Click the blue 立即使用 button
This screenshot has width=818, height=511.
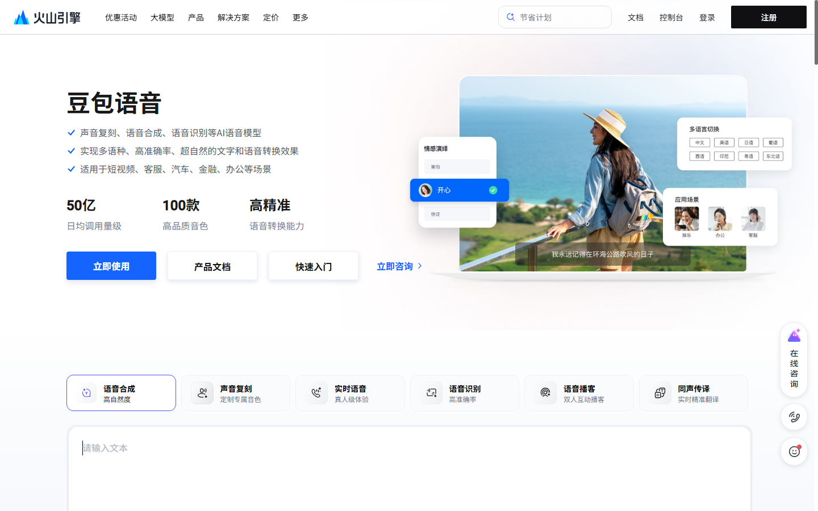point(111,266)
